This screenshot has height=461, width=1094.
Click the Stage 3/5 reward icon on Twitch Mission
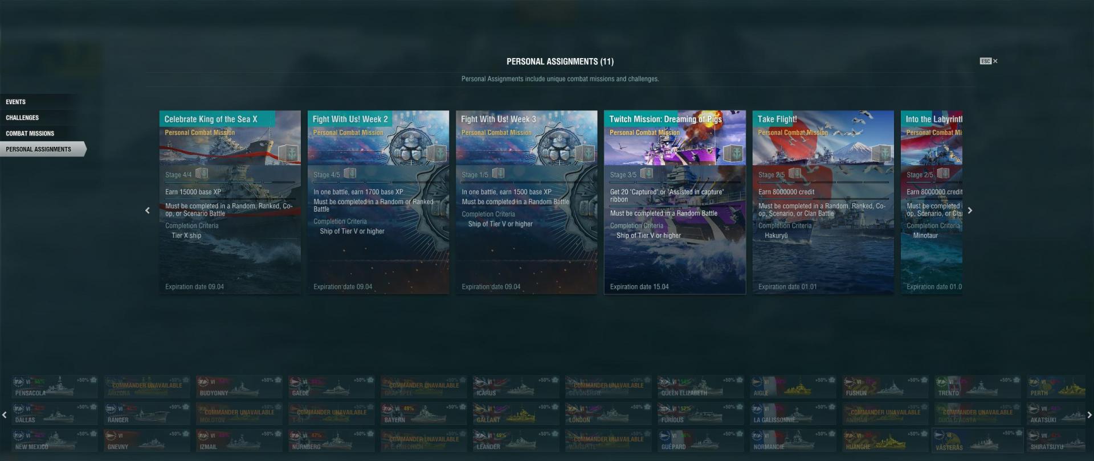646,173
